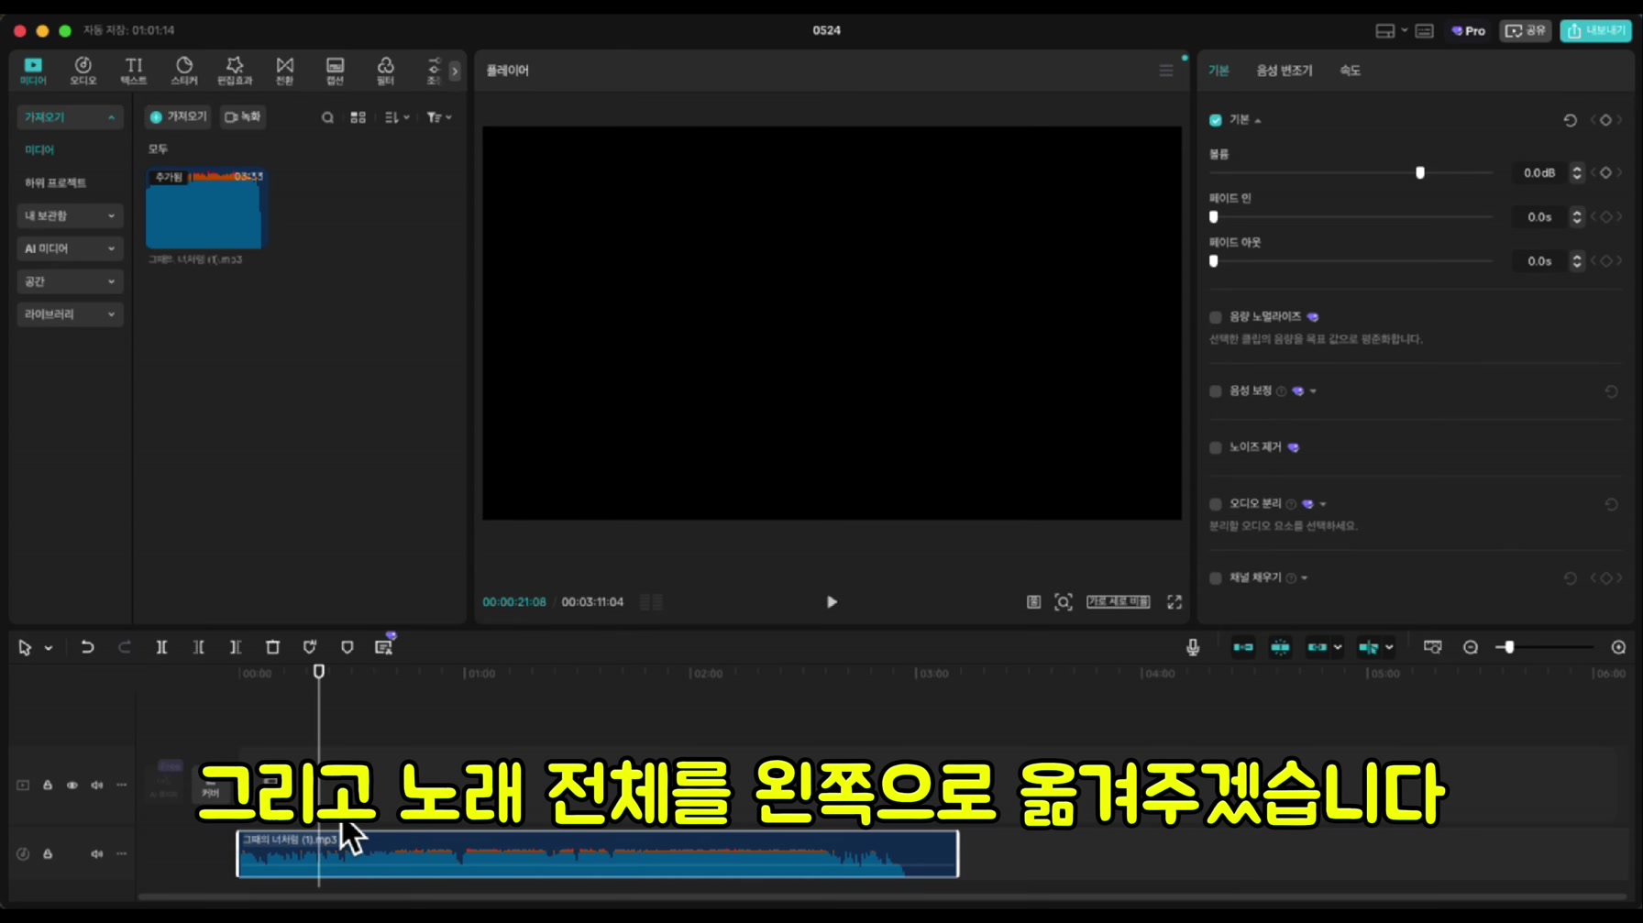The image size is (1643, 923).
Task: Open the 캡션 (Captions) tab
Action: (336, 71)
